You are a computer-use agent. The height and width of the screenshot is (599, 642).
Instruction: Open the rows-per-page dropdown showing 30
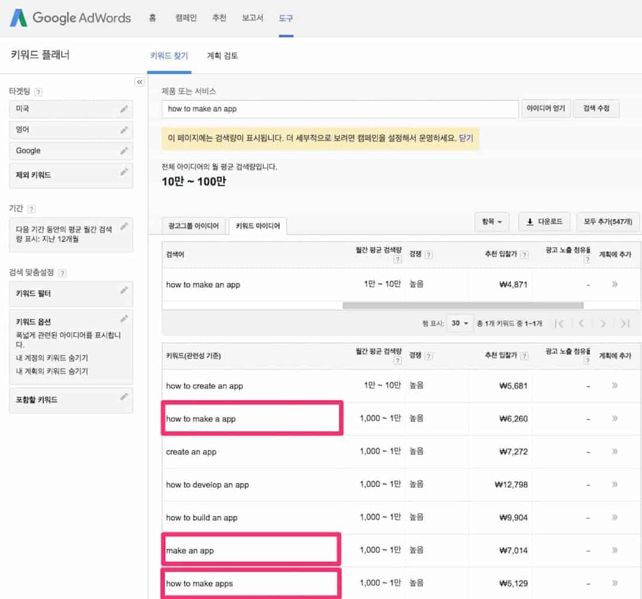click(460, 323)
